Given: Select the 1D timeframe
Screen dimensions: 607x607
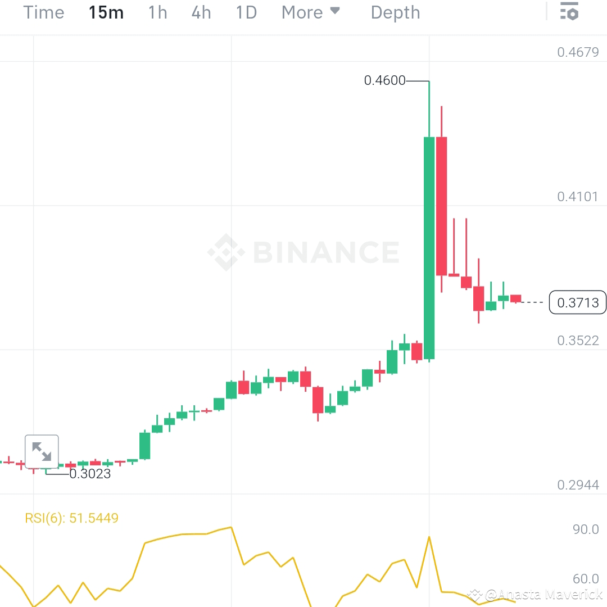Looking at the screenshot, I should (246, 12).
